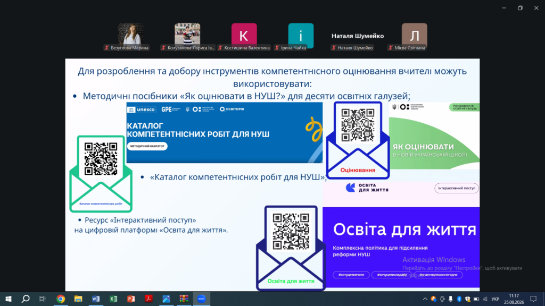Click the Освіторія logo on the banner
This screenshot has height=306, width=545.
pyautogui.click(x=232, y=109)
